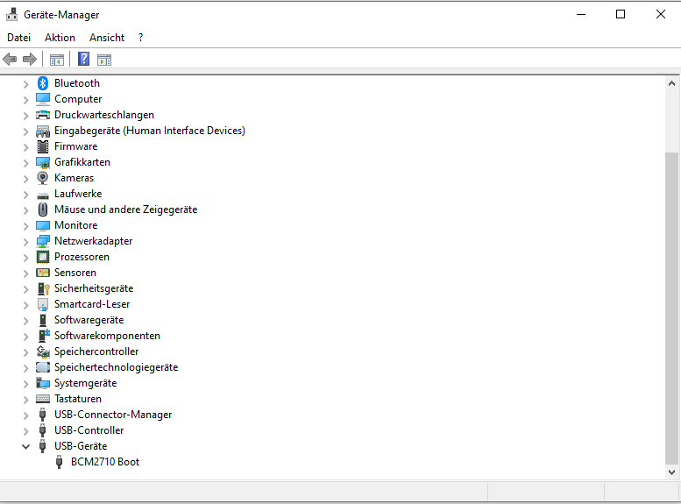
Task: Click the USB-Controller plug icon
Action: pyautogui.click(x=42, y=430)
